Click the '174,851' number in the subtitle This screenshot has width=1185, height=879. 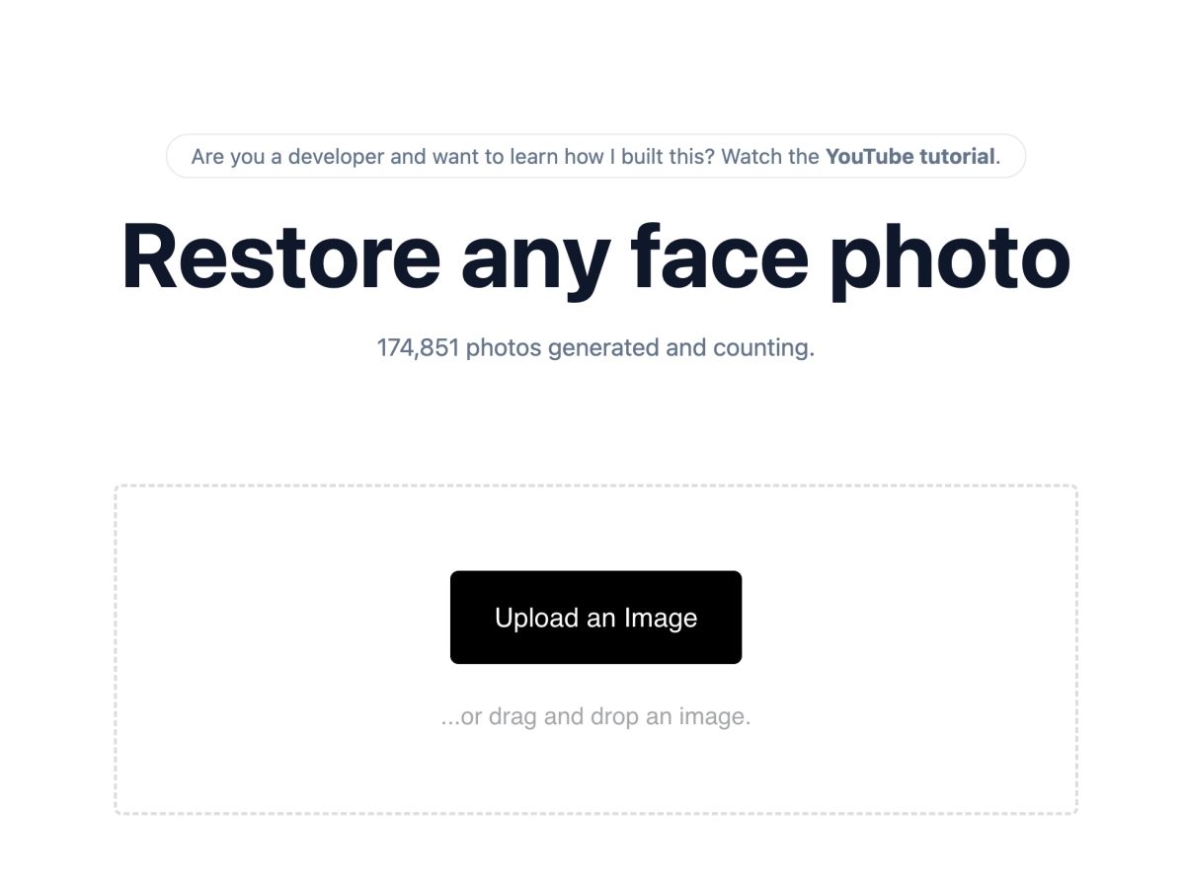pyautogui.click(x=419, y=347)
